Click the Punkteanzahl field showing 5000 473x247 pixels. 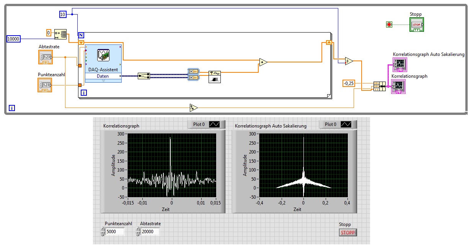[x=115, y=231]
